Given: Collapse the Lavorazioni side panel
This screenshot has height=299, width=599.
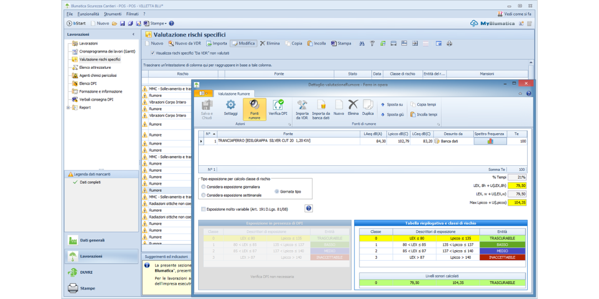Looking at the screenshot, I should click(133, 34).
